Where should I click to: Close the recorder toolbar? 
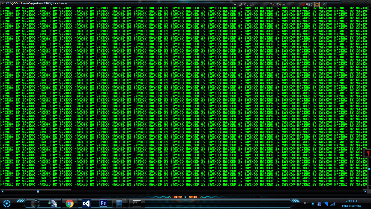[x=324, y=4]
